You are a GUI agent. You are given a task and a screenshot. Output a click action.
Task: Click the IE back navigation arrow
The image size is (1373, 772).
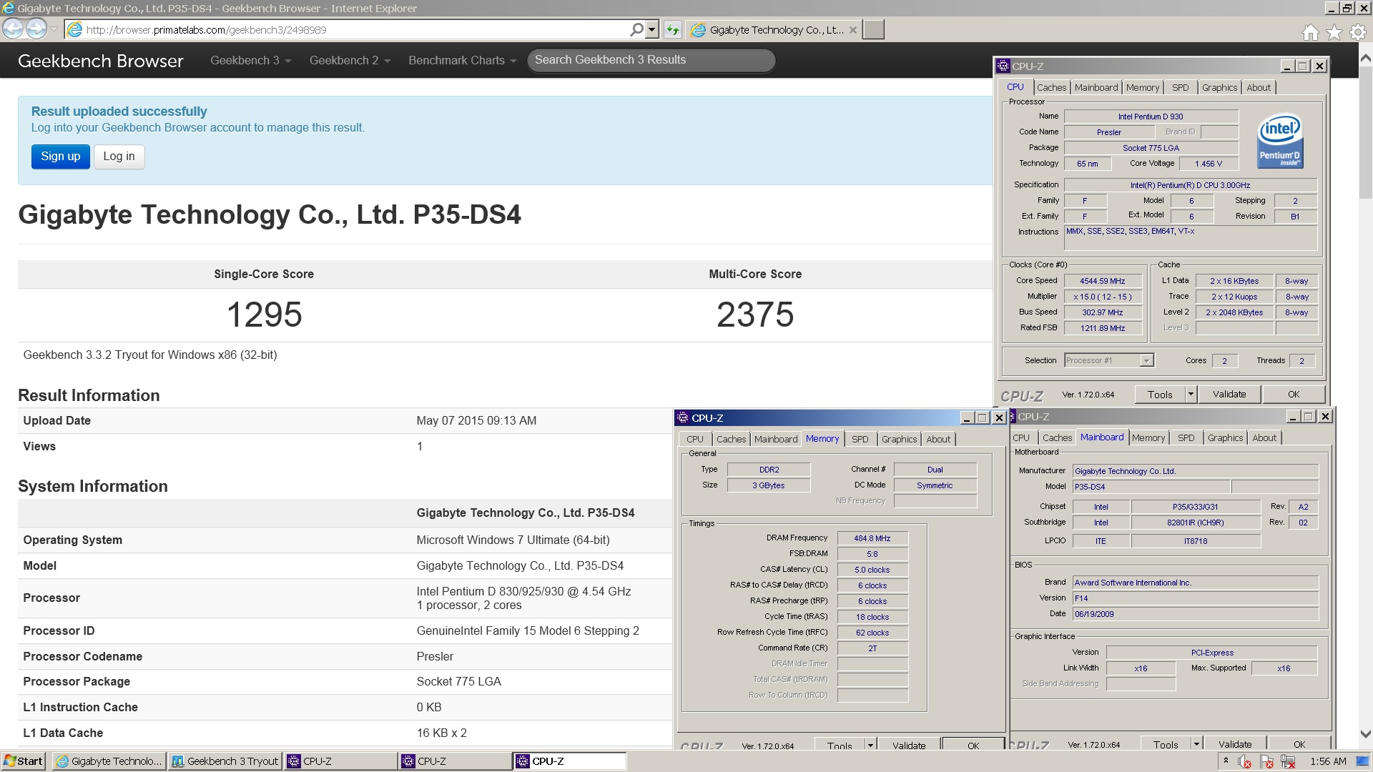point(13,29)
